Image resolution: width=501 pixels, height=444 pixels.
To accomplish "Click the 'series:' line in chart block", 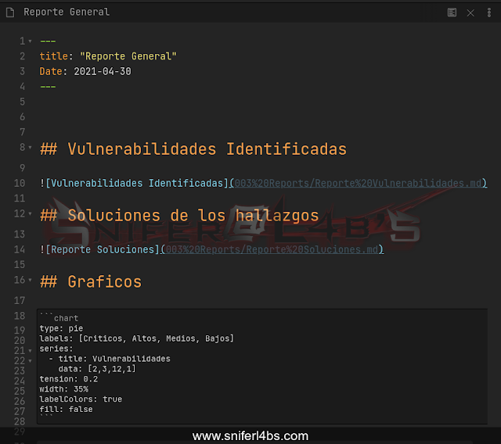I will [x=56, y=349].
